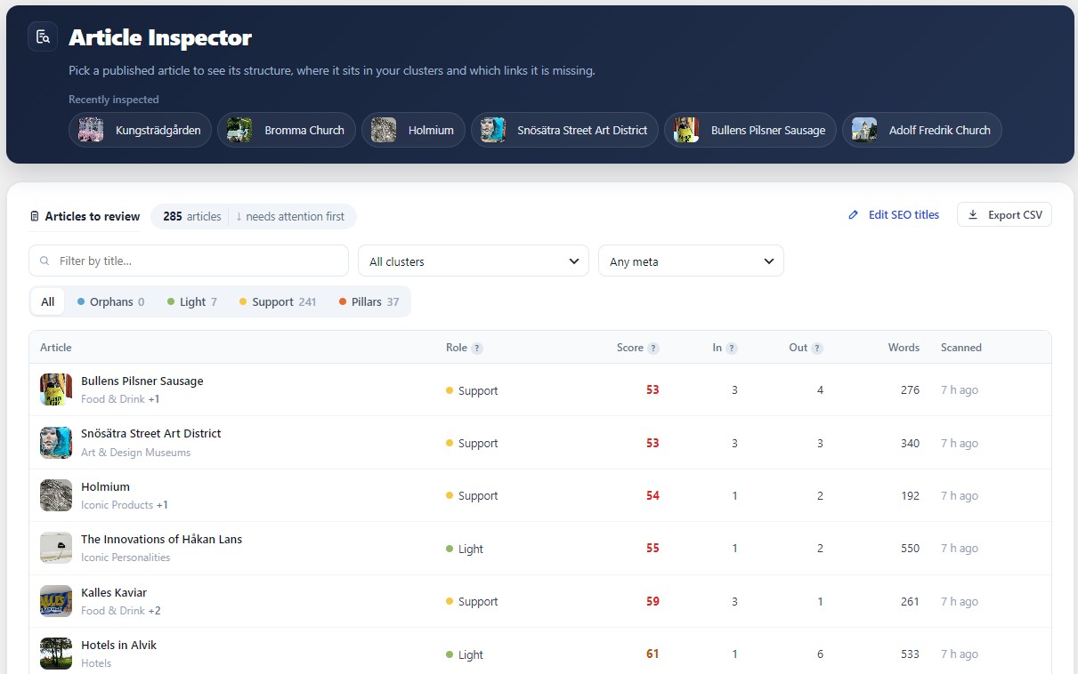1078x674 pixels.
Task: Click the help icon next to Out
Action: coord(817,349)
